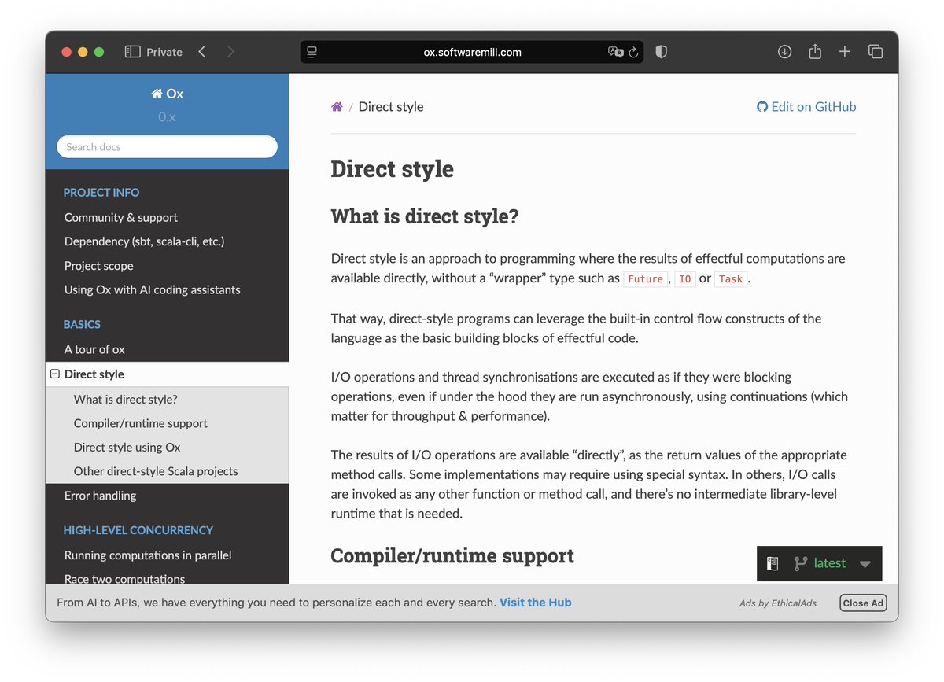Screen dimensions: 944x682
Task: Open Race two computations page
Action: (x=125, y=578)
